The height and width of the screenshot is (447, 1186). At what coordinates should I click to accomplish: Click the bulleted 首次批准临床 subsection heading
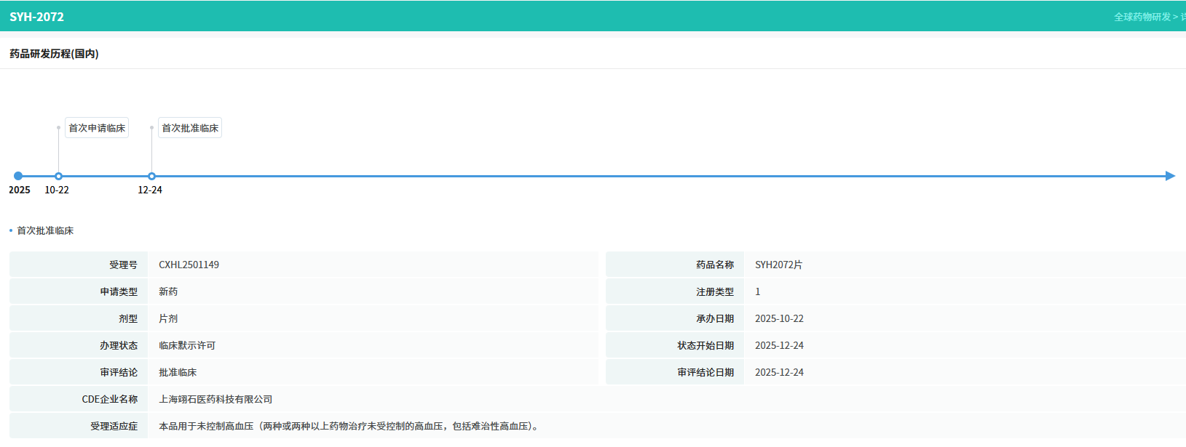point(45,230)
